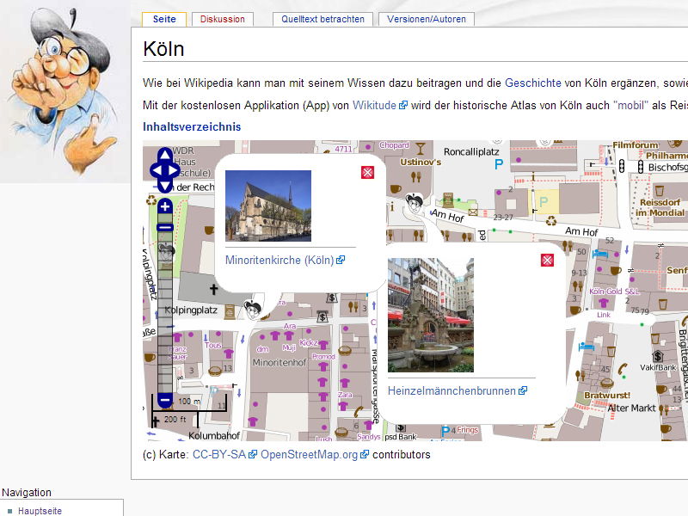This screenshot has height=516, width=688.
Task: Click the psd Bank map label
Action: (x=401, y=437)
